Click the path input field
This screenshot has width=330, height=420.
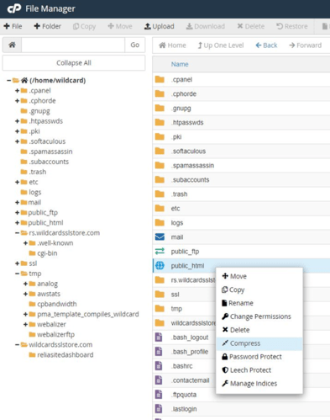pos(73,45)
